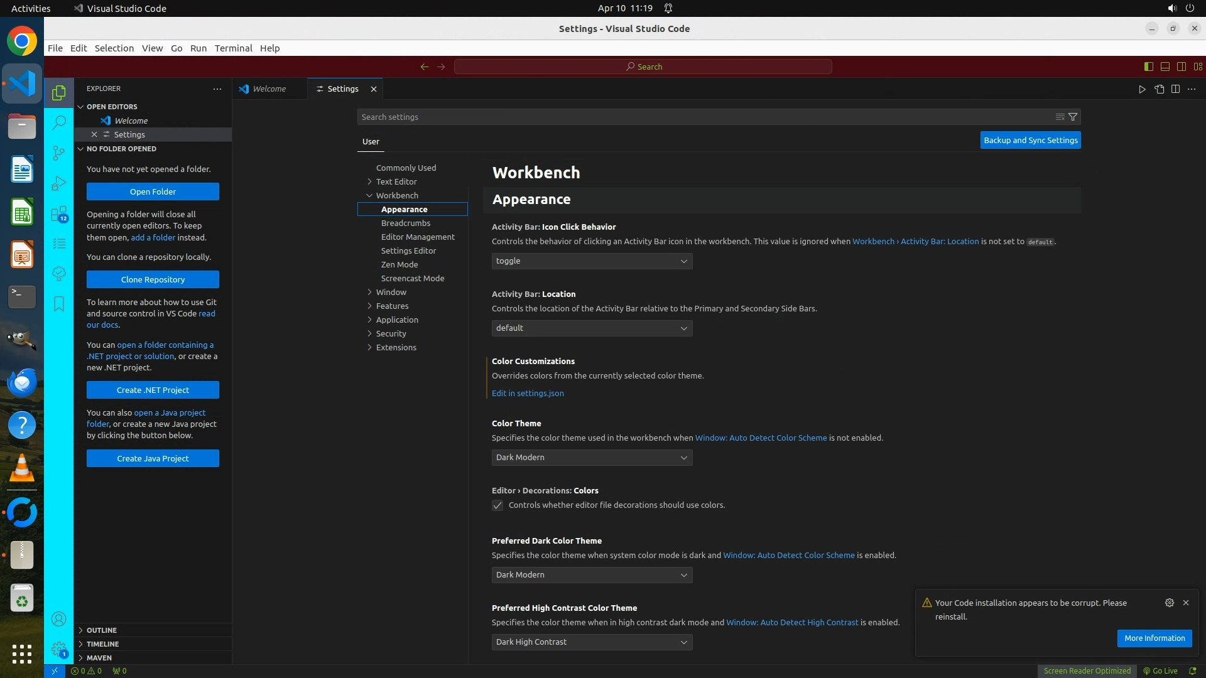The height and width of the screenshot is (678, 1206).
Task: Open the Manage gear icon
Action: coord(58,649)
